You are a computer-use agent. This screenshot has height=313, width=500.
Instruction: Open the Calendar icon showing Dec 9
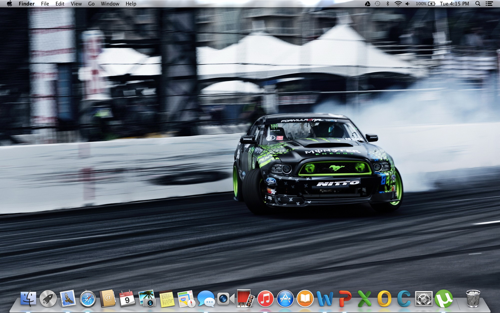pyautogui.click(x=127, y=299)
